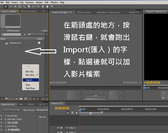
Task: Select the Slip tool
Action: (34, 6)
